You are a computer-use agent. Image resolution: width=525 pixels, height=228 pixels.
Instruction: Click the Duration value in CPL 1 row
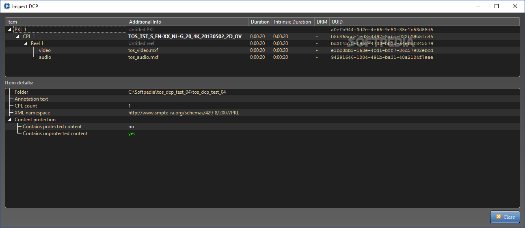(x=257, y=37)
